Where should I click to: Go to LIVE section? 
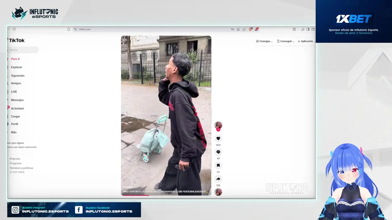[x=14, y=92]
